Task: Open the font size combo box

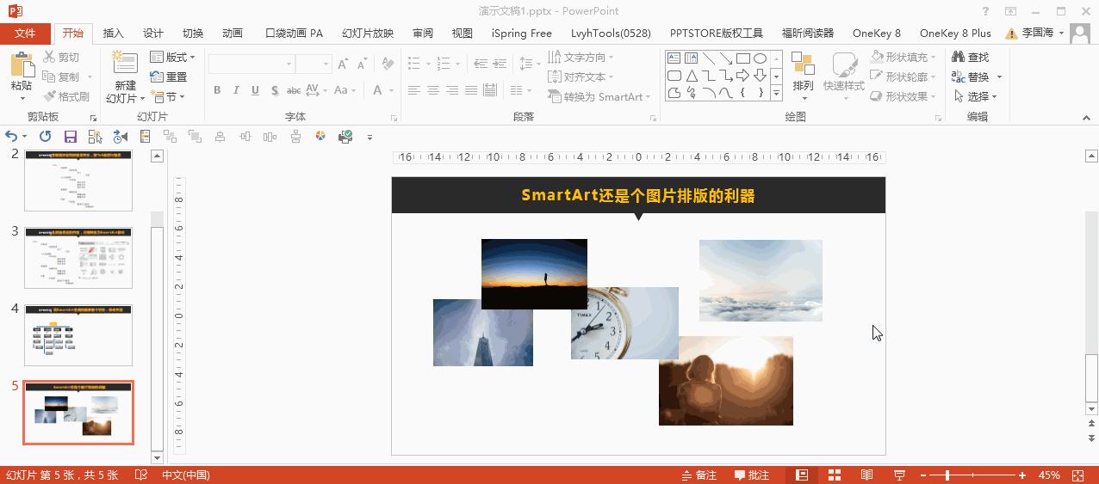Action: tap(314, 64)
